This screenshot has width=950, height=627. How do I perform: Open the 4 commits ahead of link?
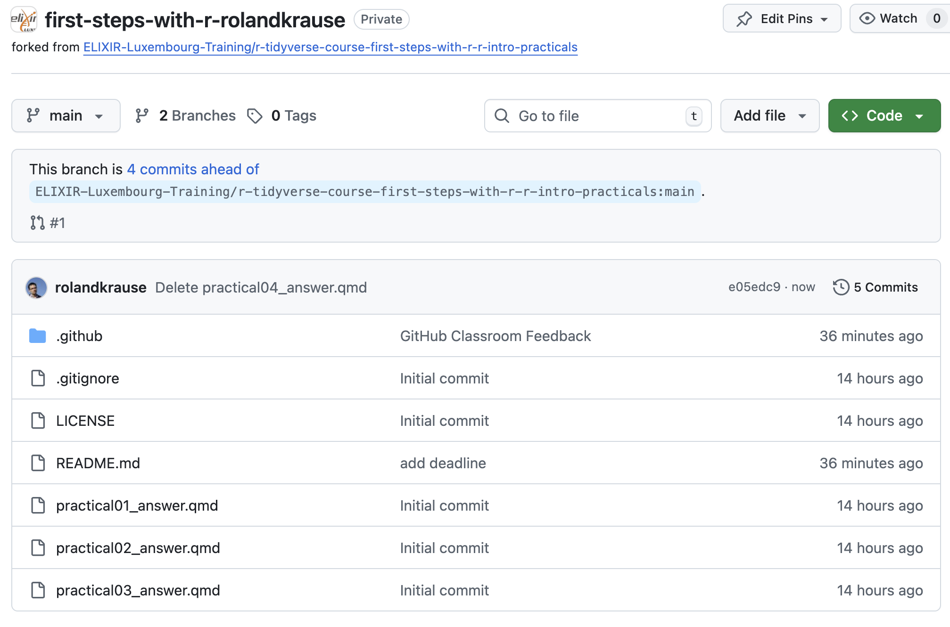tap(193, 169)
